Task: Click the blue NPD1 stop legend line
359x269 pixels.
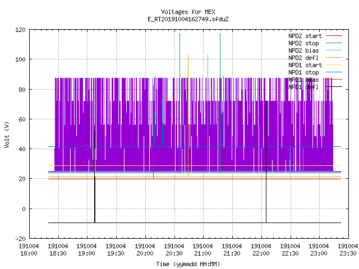Action: [334, 72]
